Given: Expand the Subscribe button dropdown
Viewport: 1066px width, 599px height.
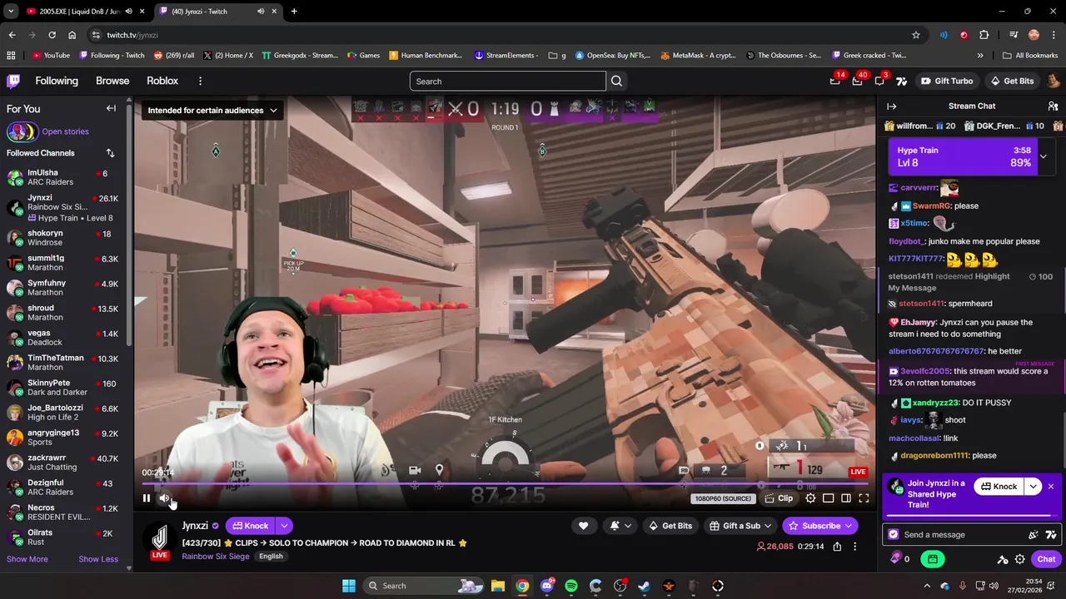Looking at the screenshot, I should pos(849,526).
